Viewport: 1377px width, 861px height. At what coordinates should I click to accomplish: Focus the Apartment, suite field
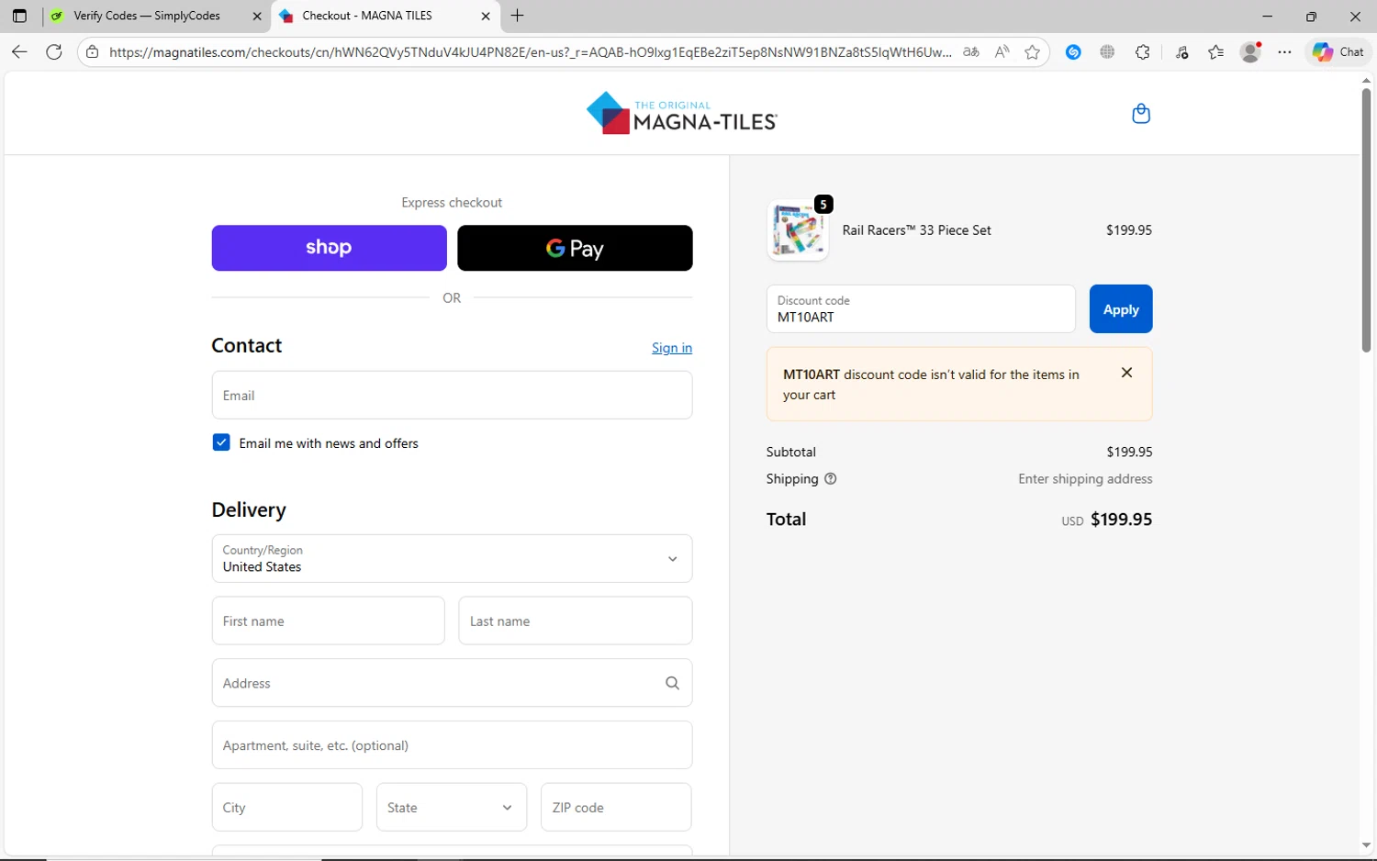tap(452, 745)
